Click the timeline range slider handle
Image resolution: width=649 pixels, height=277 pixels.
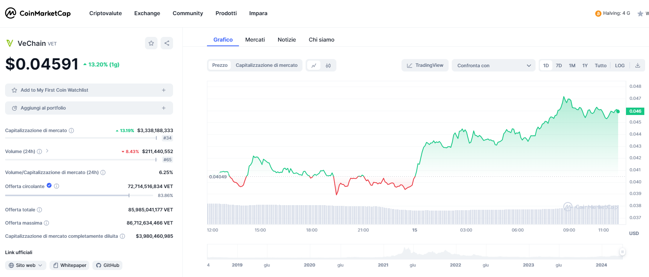tap(622, 252)
